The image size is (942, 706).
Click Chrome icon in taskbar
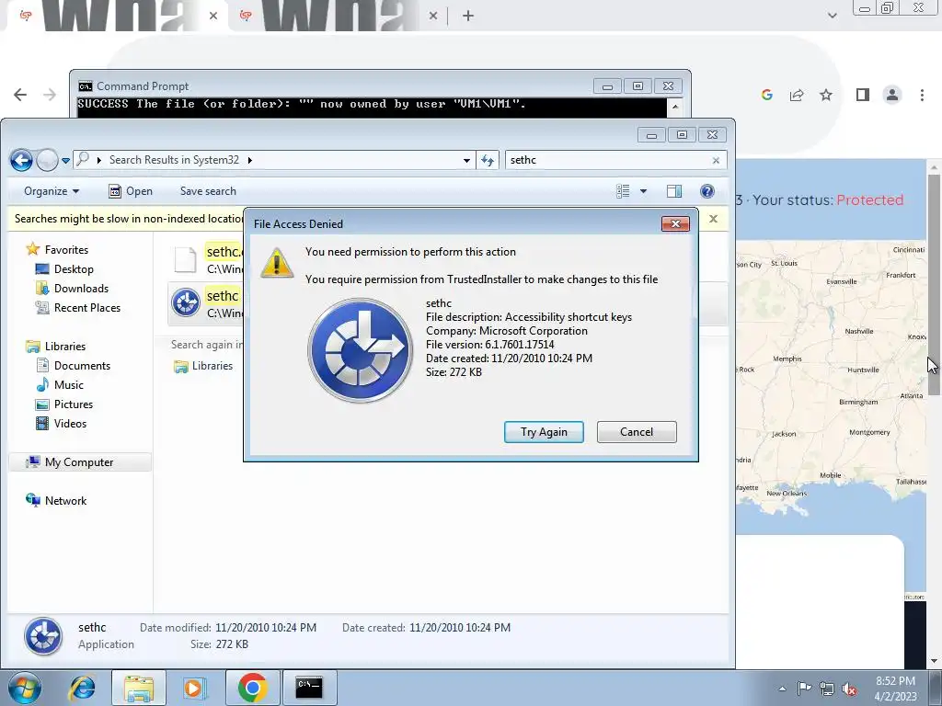click(x=252, y=688)
